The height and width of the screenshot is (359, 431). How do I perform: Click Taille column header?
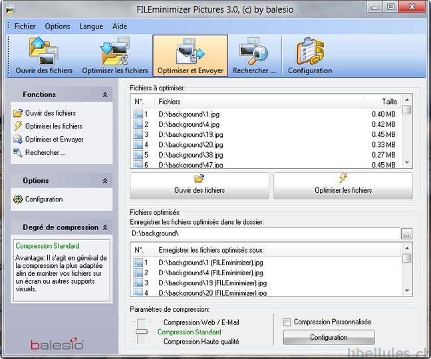(382, 102)
